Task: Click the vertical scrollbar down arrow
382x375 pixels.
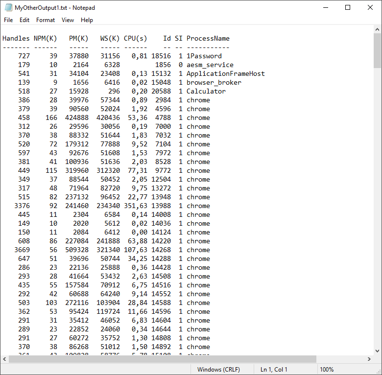Action: point(378,351)
